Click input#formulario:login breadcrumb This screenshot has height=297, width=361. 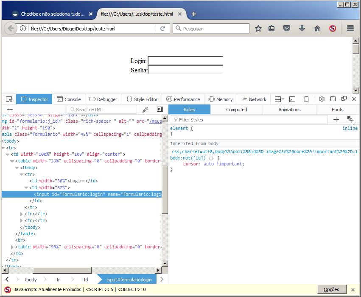coord(129,280)
